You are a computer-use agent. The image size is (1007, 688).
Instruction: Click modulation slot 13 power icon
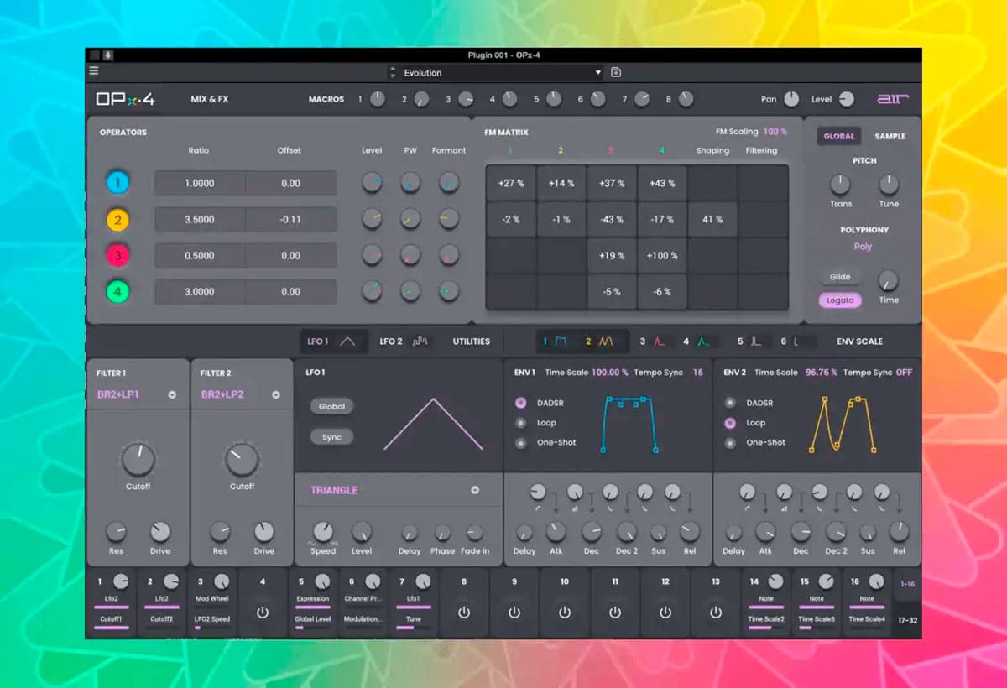click(716, 612)
